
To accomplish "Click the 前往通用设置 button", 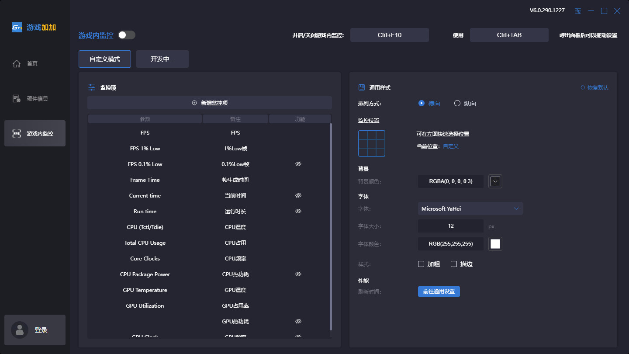I will click(439, 292).
